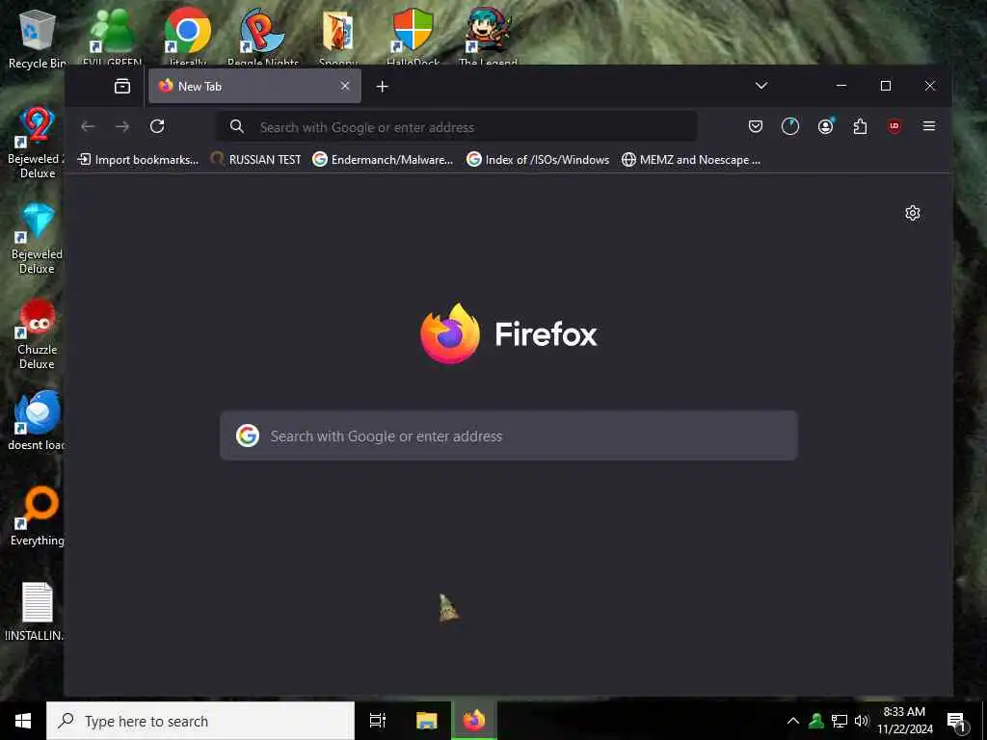Select the EVIL GREEN desktop shortcut
Viewport: 987px width, 740px height.
(112, 37)
